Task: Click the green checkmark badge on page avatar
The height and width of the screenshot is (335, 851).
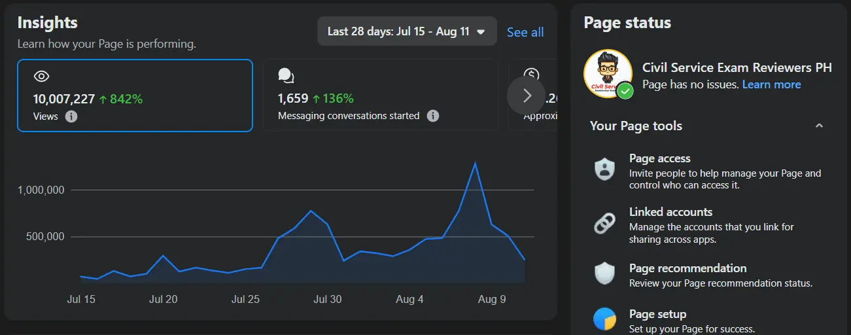Action: click(626, 91)
